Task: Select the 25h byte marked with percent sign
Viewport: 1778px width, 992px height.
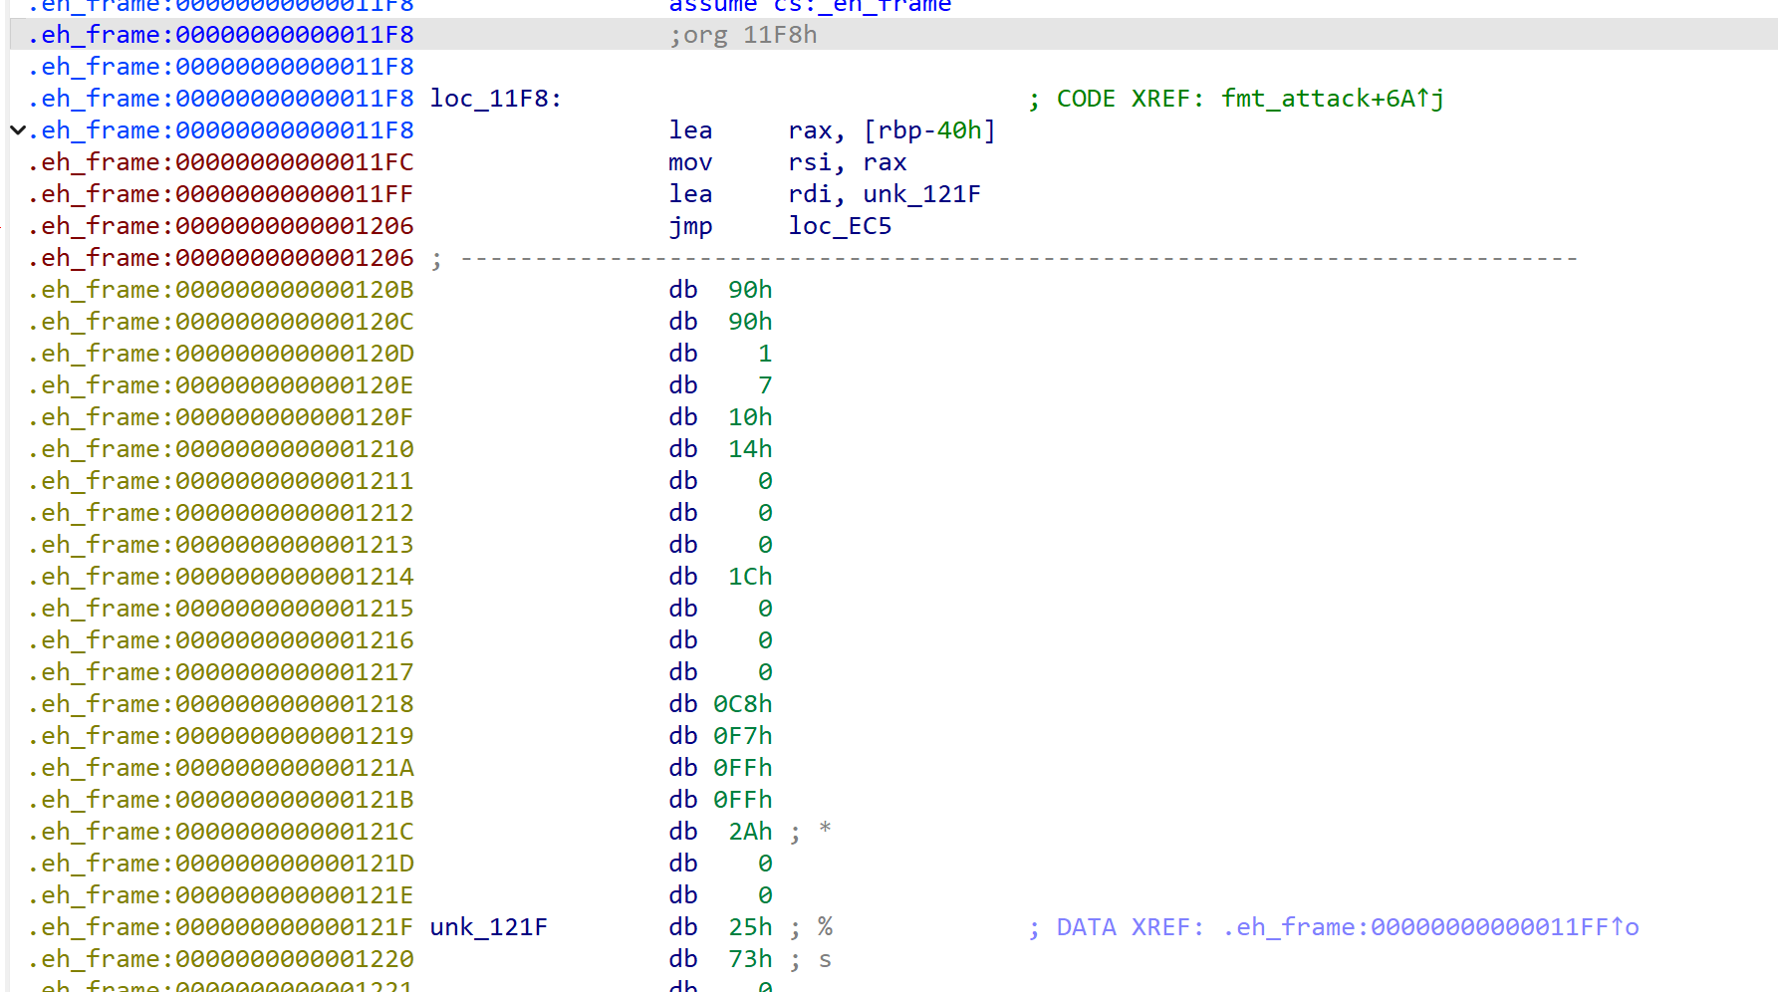Action: point(749,926)
